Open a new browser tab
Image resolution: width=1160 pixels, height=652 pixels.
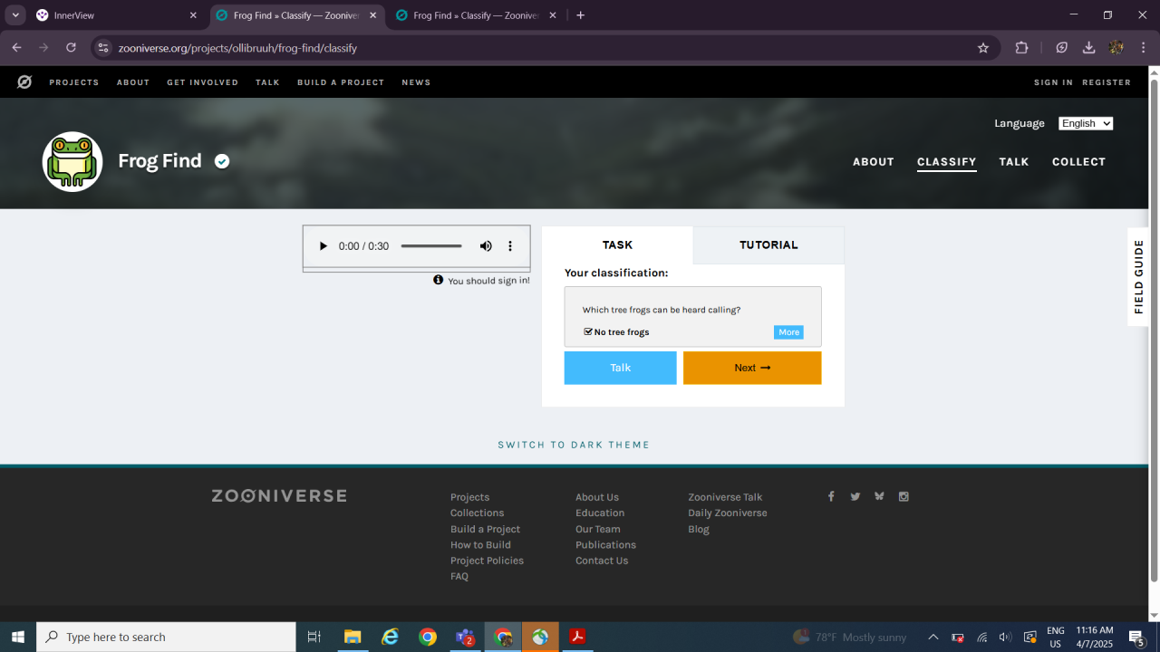(581, 15)
